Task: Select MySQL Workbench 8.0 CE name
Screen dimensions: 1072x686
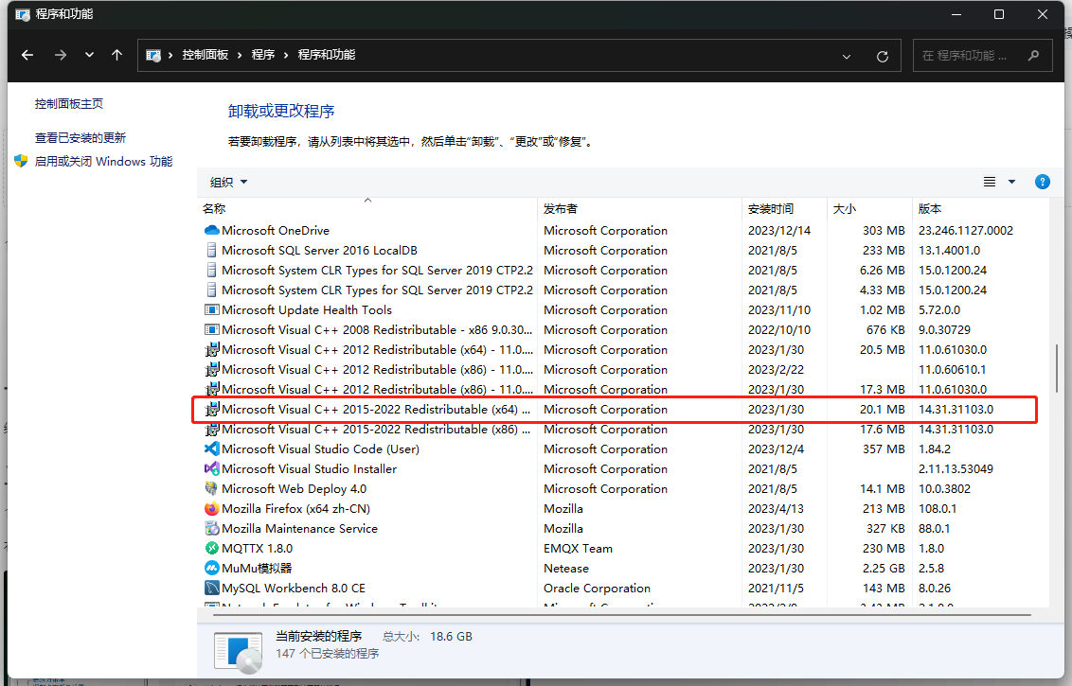Action: (294, 588)
